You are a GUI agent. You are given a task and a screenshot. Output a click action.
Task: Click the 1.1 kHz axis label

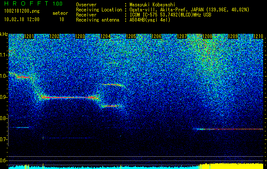pyautogui.click(x=4, y=55)
